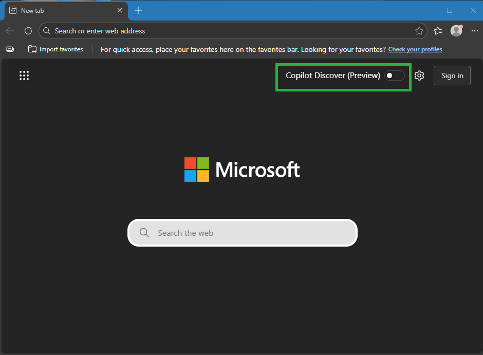Focus Search or enter web address bar
Viewport: 483px width, 355px height.
click(x=233, y=31)
